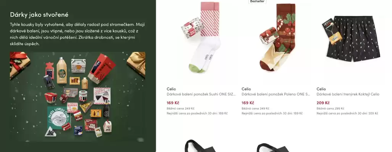
Task: Open the Sushi socks product image
Action: 201,37
